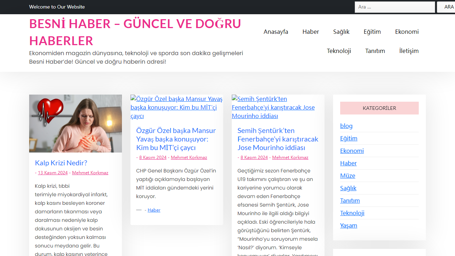Click the heart attack article image
The width and height of the screenshot is (455, 256).
point(75,123)
